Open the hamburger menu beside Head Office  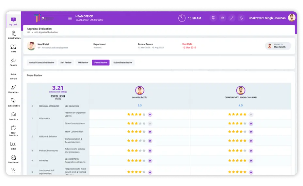pos(70,18)
